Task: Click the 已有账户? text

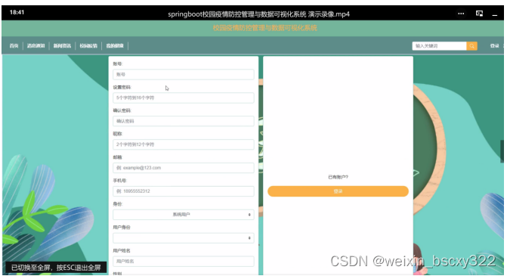Action: click(x=338, y=177)
